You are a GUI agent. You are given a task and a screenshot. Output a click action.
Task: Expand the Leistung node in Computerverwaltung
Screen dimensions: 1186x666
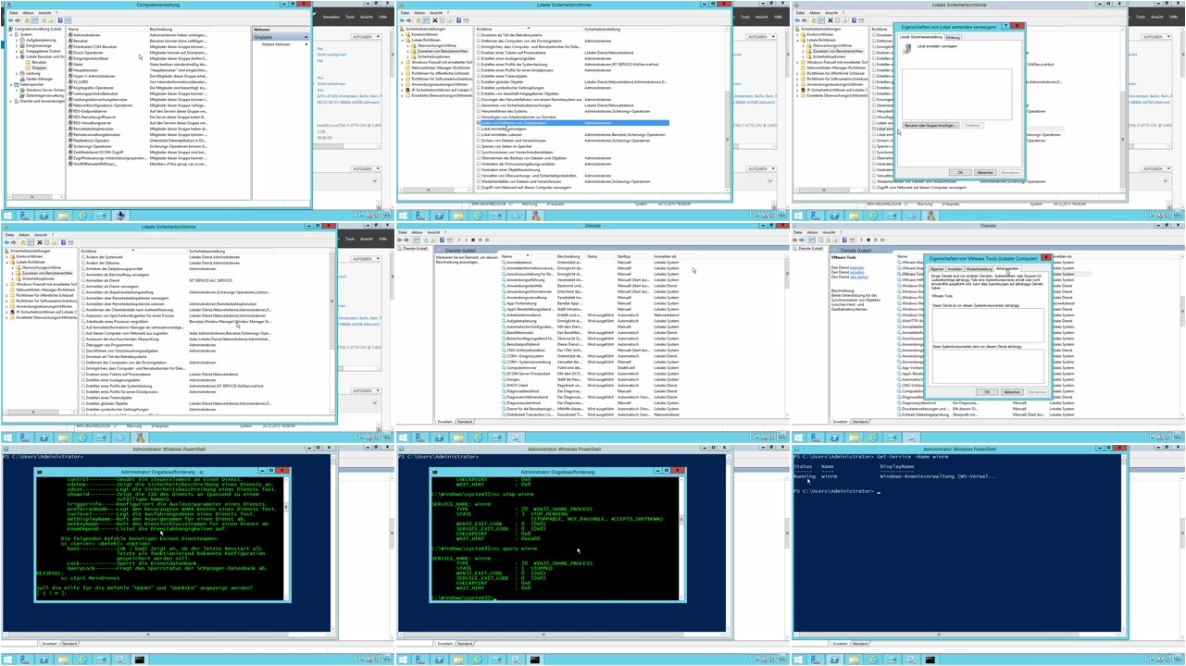(17, 73)
